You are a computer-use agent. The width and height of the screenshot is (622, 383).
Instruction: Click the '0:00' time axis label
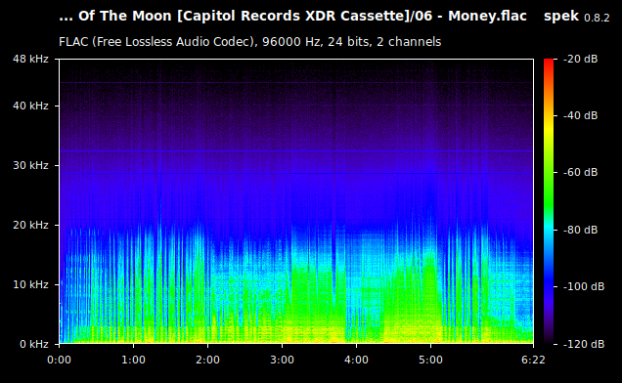[59, 360]
